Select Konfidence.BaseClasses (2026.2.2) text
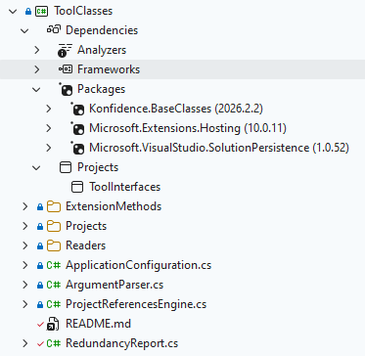The width and height of the screenshot is (365, 356). click(176, 109)
